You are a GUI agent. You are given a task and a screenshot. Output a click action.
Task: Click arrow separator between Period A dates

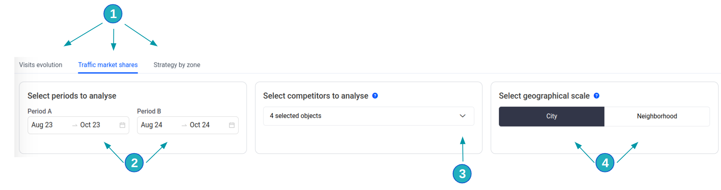[x=75, y=125]
